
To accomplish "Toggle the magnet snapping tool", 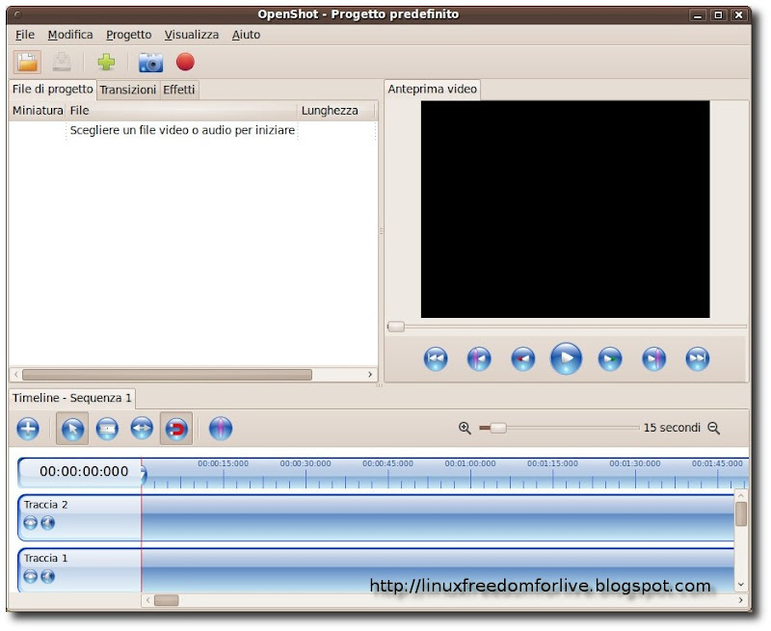I will 176,429.
